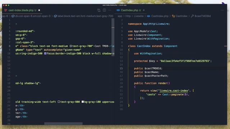Click autocomplete="given-name" attribute
Viewport: 230px width, 129px height.
[63, 50]
